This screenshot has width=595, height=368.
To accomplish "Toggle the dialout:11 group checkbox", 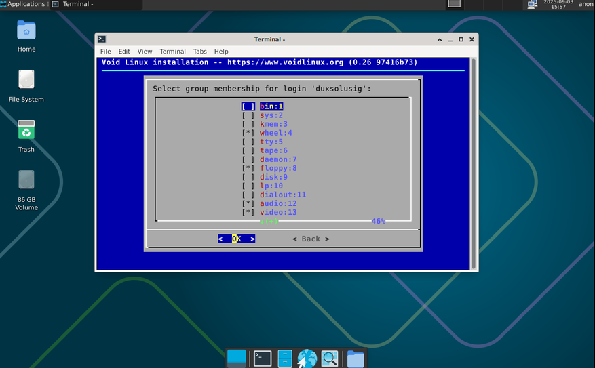I will coord(248,195).
